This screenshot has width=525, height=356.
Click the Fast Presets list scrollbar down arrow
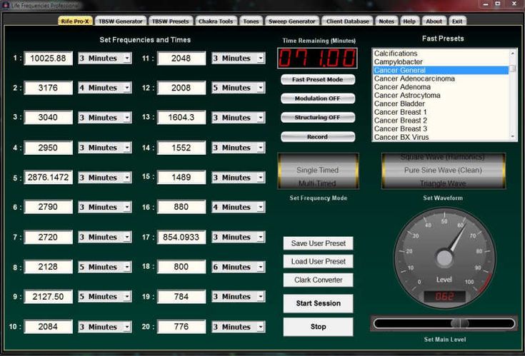(513, 136)
